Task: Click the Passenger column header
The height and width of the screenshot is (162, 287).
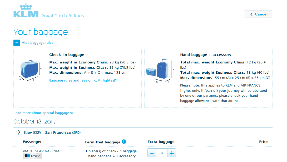Action: click(x=32, y=142)
